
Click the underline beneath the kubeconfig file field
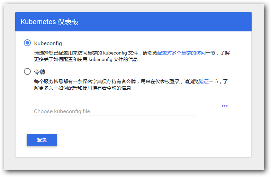point(115,116)
